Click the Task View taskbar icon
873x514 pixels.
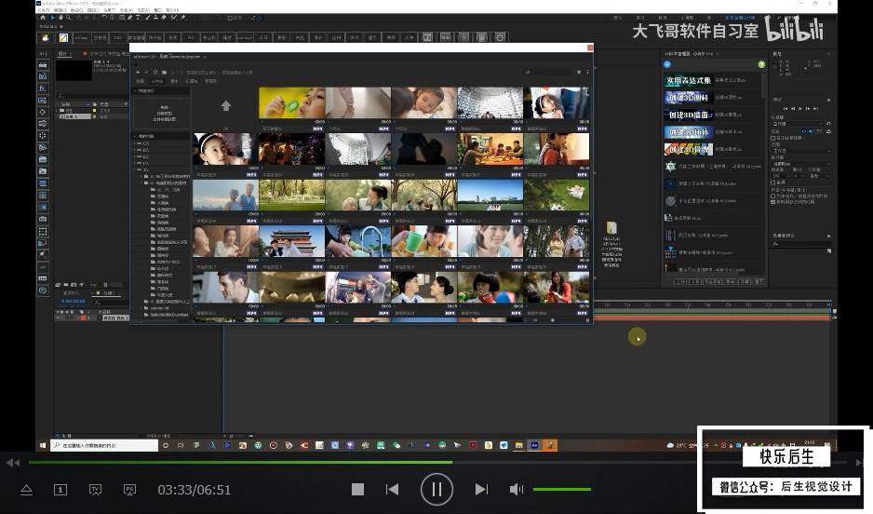click(181, 445)
